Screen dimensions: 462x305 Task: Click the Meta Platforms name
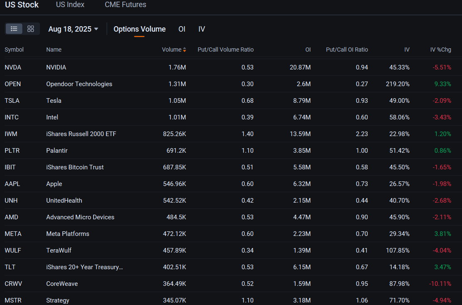point(68,234)
